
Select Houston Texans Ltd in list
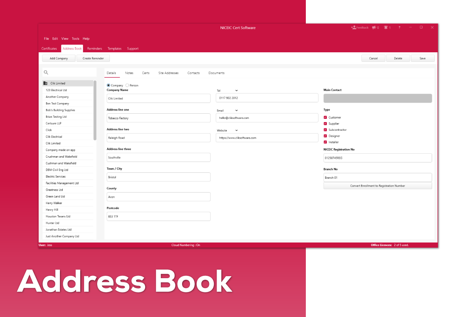[x=68, y=216]
